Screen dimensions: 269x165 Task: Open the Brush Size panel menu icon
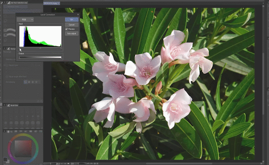click(x=5, y=105)
